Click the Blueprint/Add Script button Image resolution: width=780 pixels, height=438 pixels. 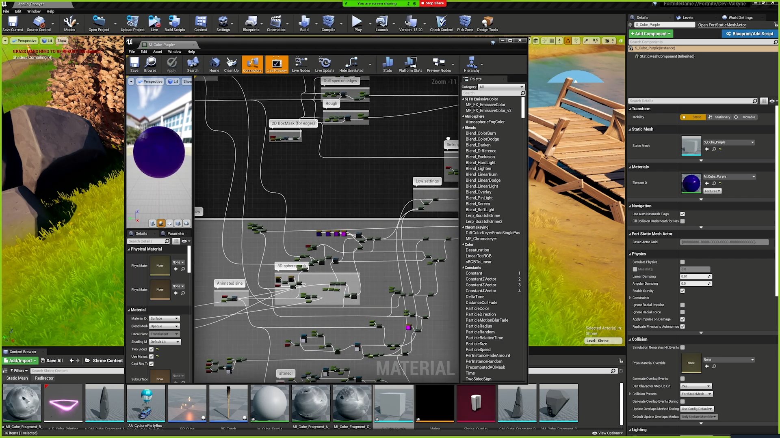[750, 34]
